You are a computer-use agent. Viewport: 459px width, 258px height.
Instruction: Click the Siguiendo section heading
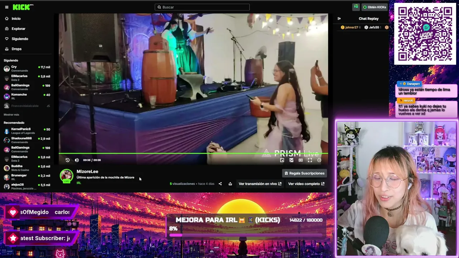11,61
